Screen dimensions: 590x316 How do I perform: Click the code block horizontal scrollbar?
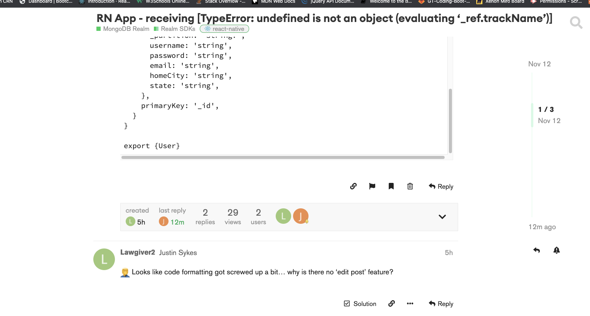pos(283,157)
